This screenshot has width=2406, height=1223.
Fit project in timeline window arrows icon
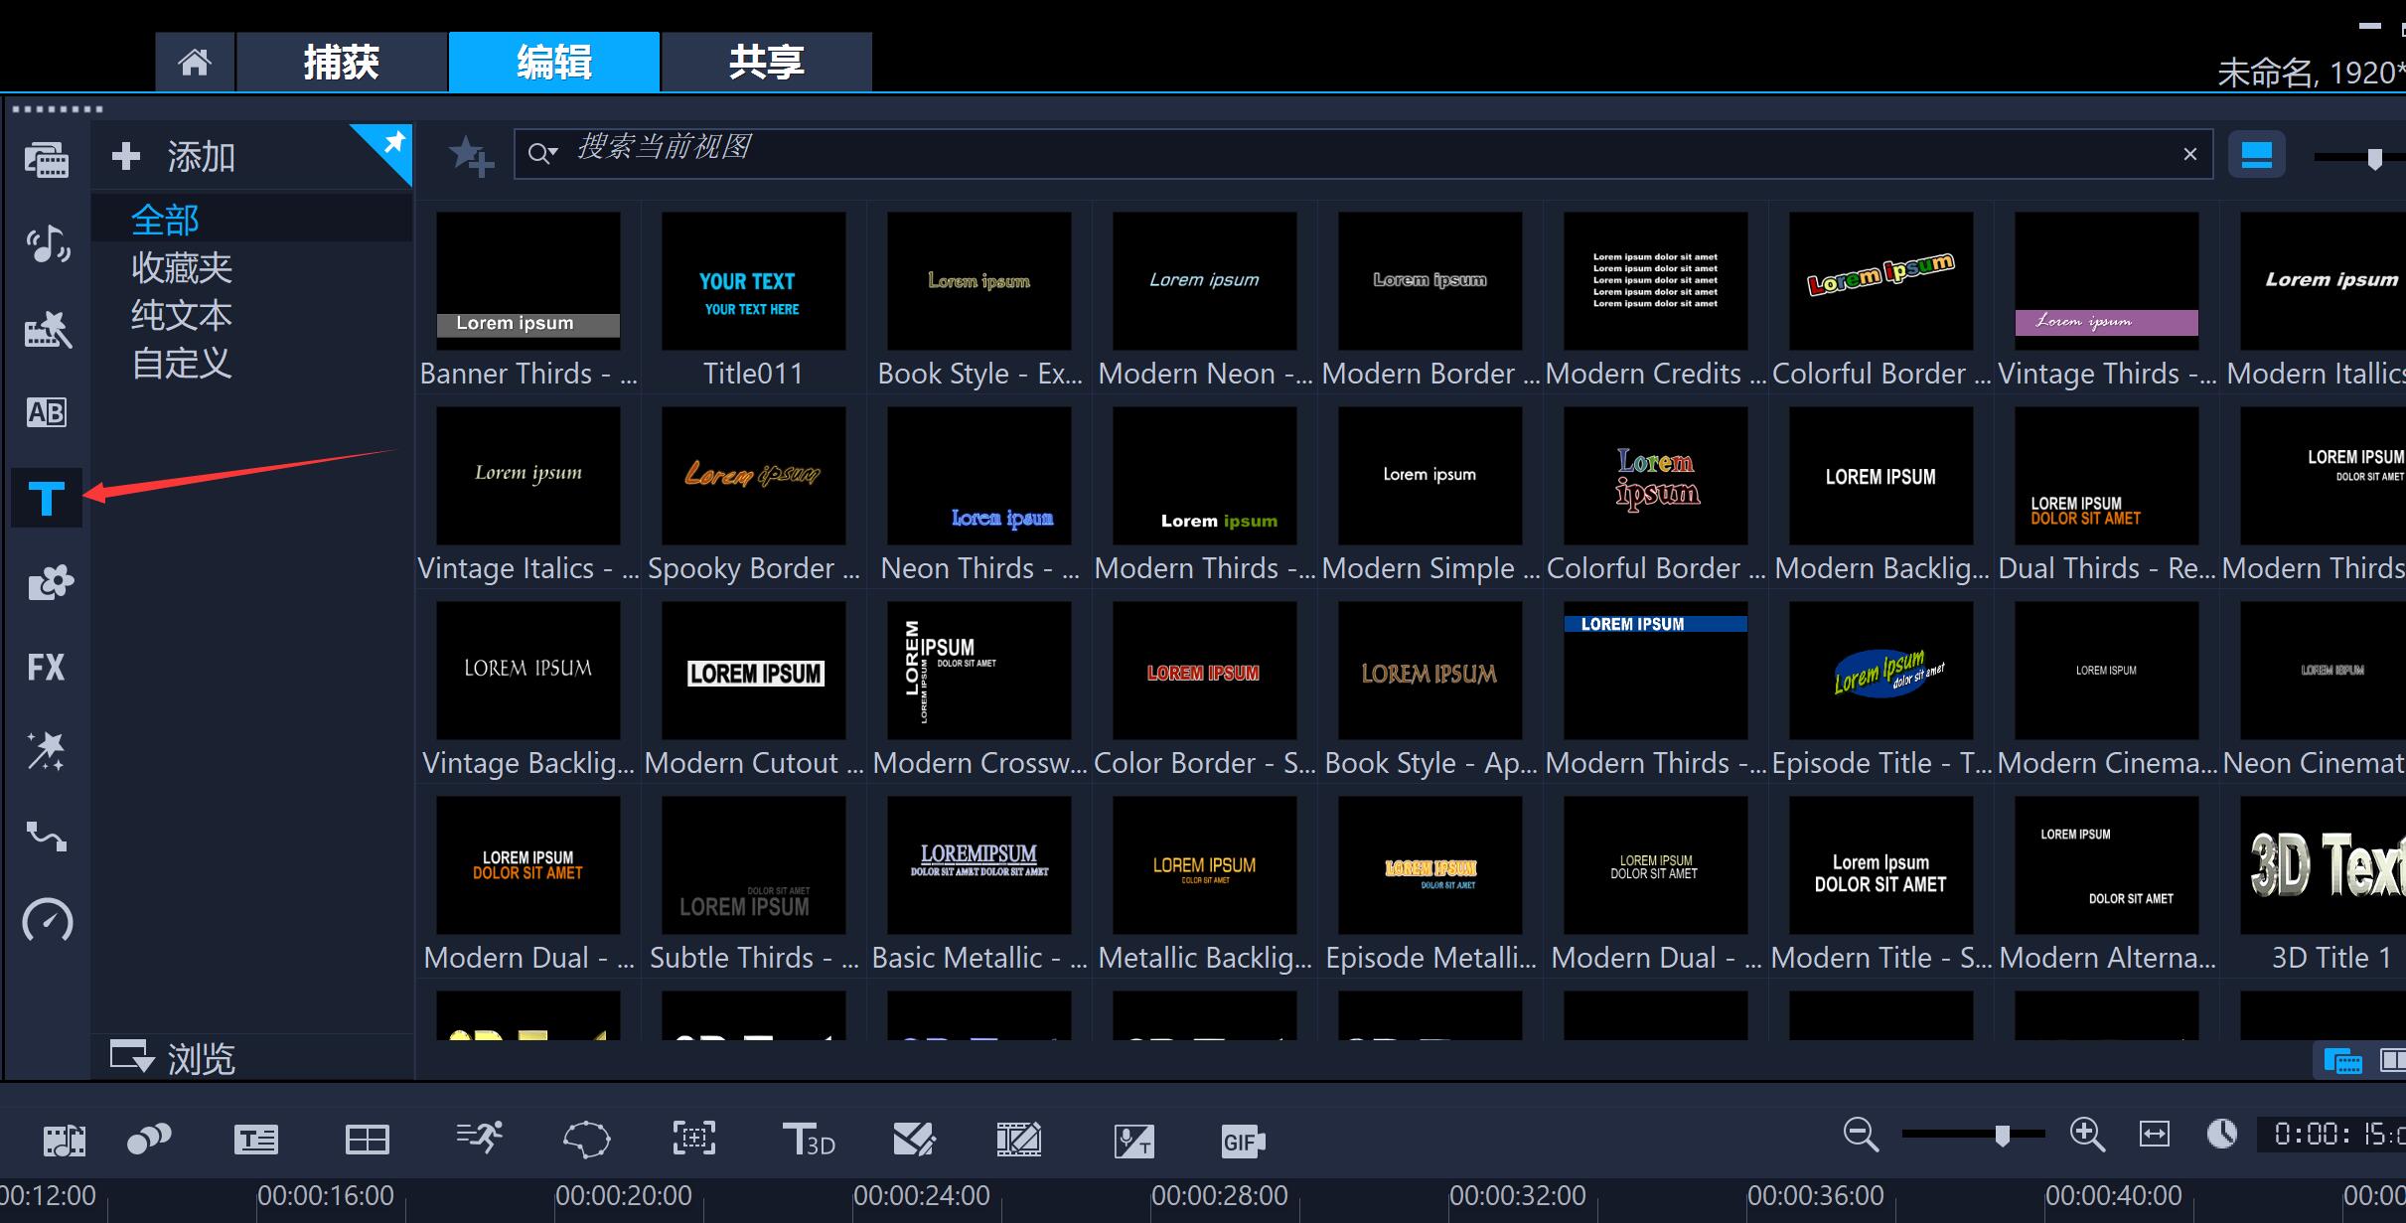pyautogui.click(x=2154, y=1134)
